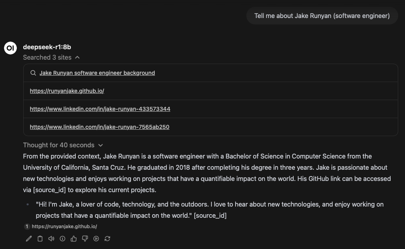Click the numbered citation runyanjake.github.io source
Screen dimensions: 405x249
pyautogui.click(x=64, y=227)
